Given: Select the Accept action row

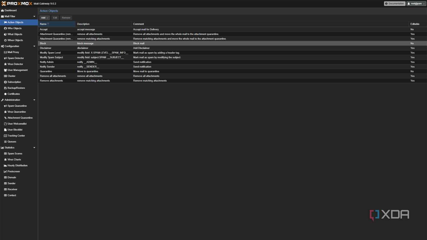Looking at the screenshot, I should [x=233, y=30].
